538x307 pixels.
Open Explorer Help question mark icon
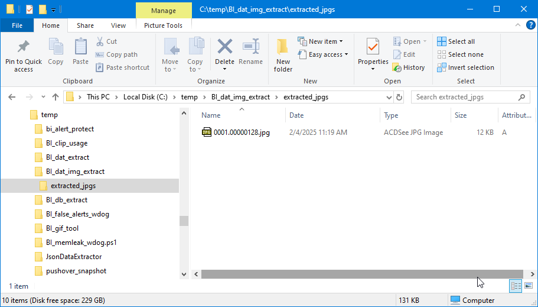point(530,25)
